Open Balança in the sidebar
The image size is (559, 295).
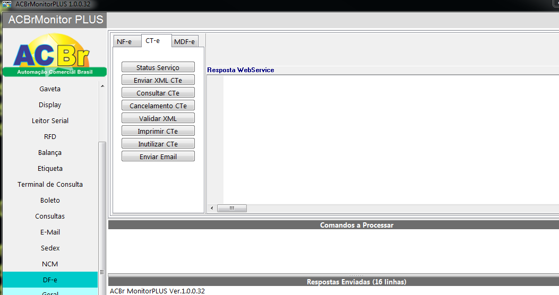(50, 152)
